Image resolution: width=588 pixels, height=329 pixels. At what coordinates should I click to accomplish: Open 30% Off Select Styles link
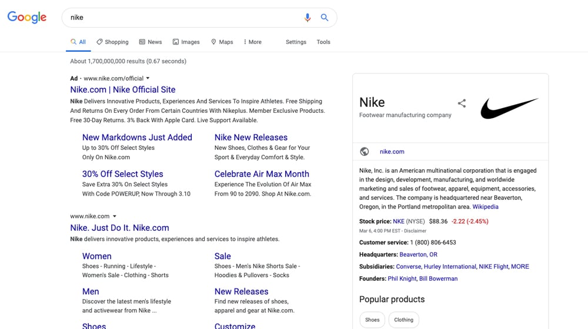tap(123, 174)
